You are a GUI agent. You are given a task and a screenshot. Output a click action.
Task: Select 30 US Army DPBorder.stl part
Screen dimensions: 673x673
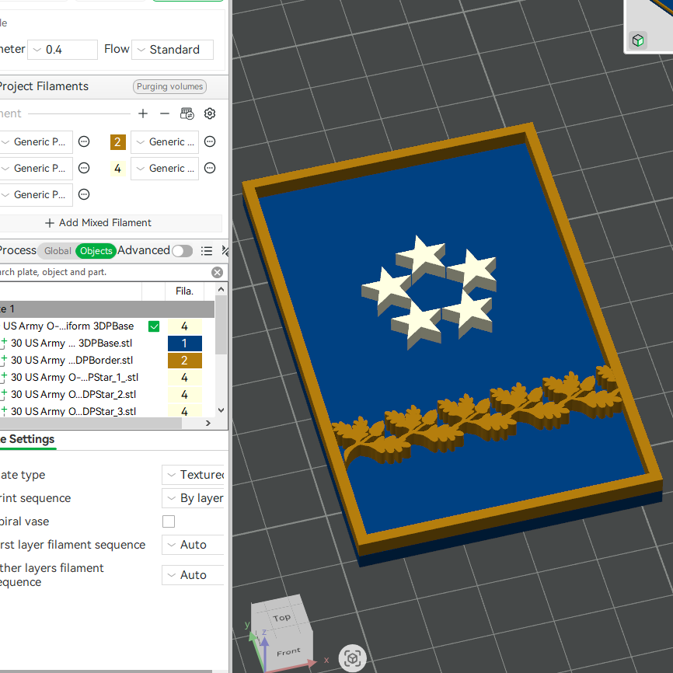pos(71,361)
